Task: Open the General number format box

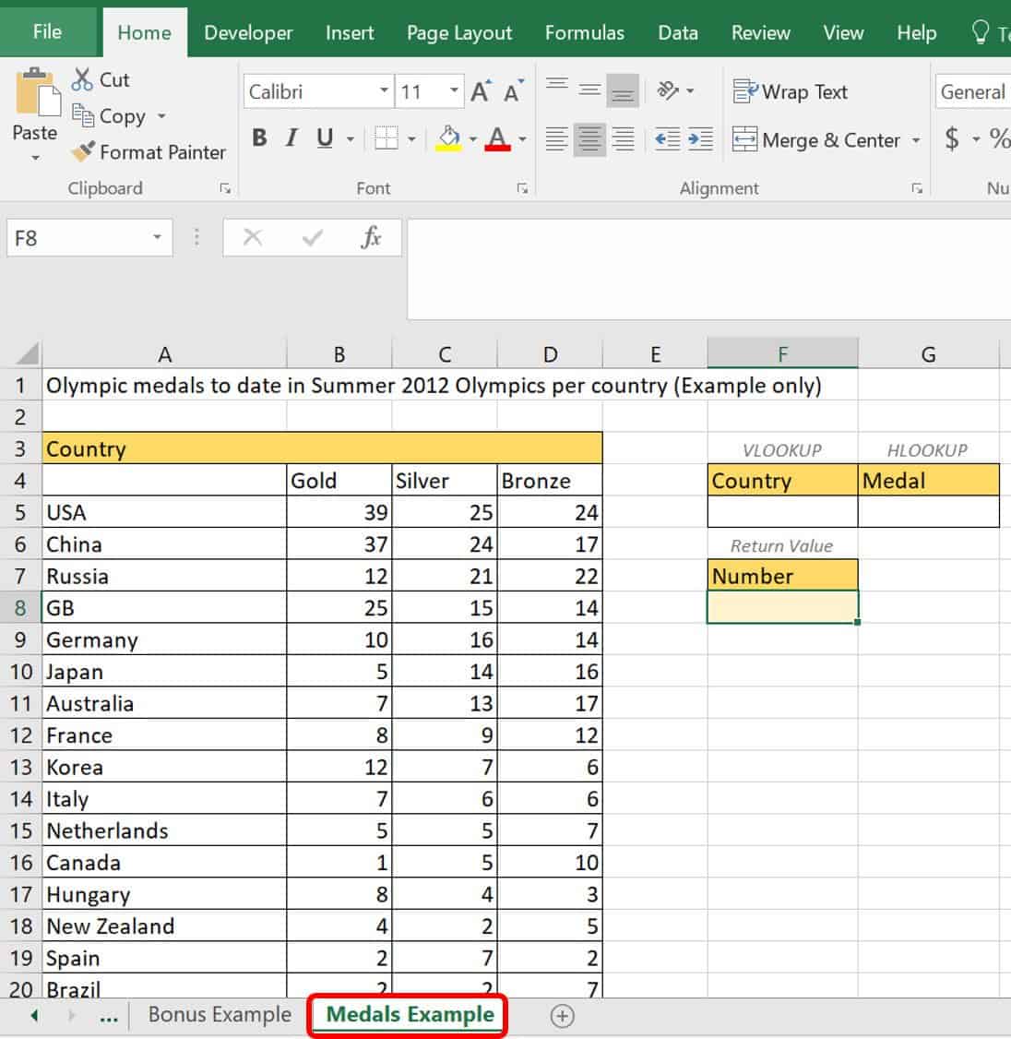Action: point(972,91)
